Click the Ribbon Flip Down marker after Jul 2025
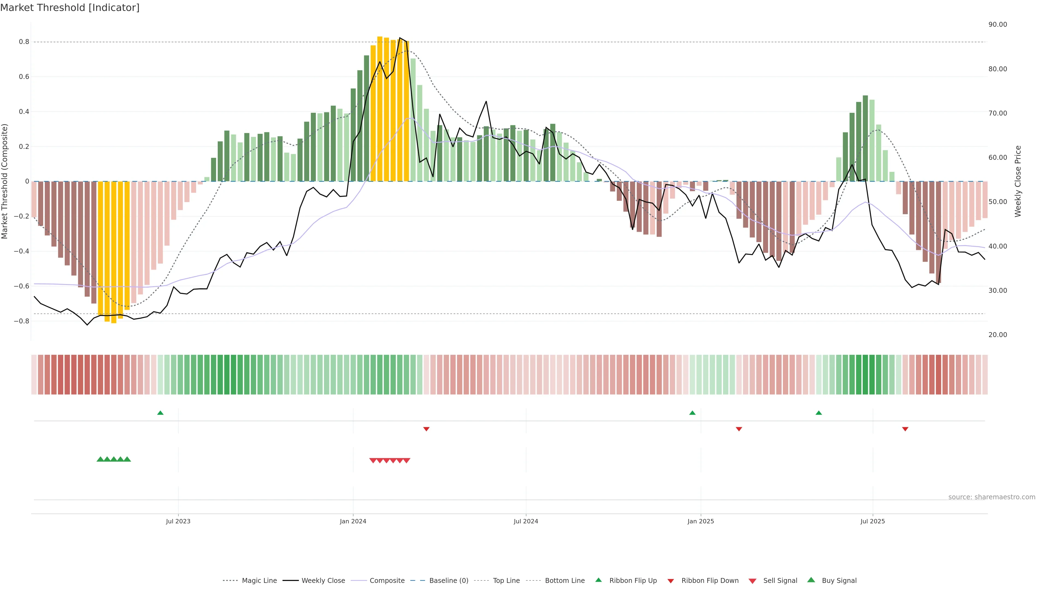Image resolution: width=1049 pixels, height=590 pixels. [905, 429]
